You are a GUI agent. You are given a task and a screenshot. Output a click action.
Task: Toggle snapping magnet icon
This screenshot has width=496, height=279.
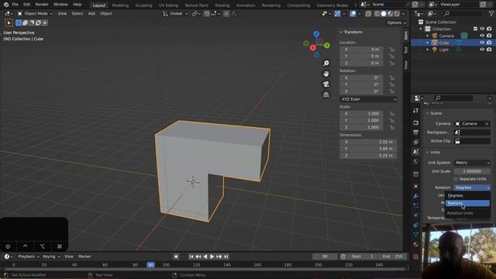(x=207, y=14)
